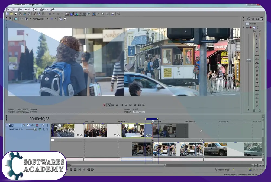Click the Open folder icon in toolbar
271x182 pixels.
(11, 14)
